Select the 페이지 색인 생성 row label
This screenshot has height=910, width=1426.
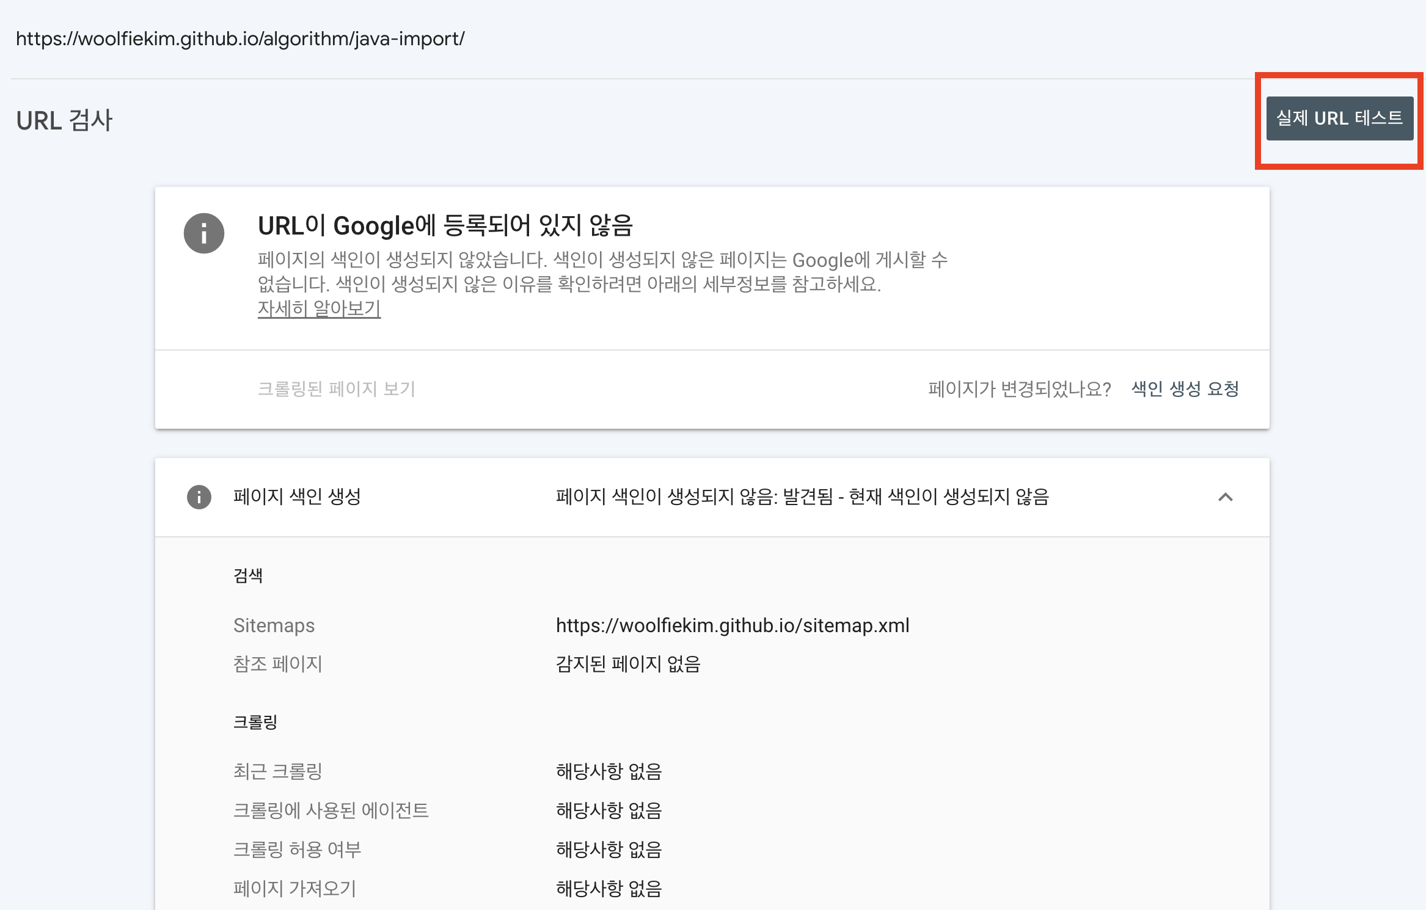coord(297,497)
